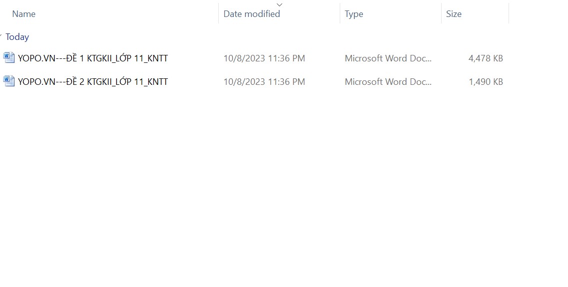Click the Microsoft Word type of ĐỀ 1

coord(388,58)
